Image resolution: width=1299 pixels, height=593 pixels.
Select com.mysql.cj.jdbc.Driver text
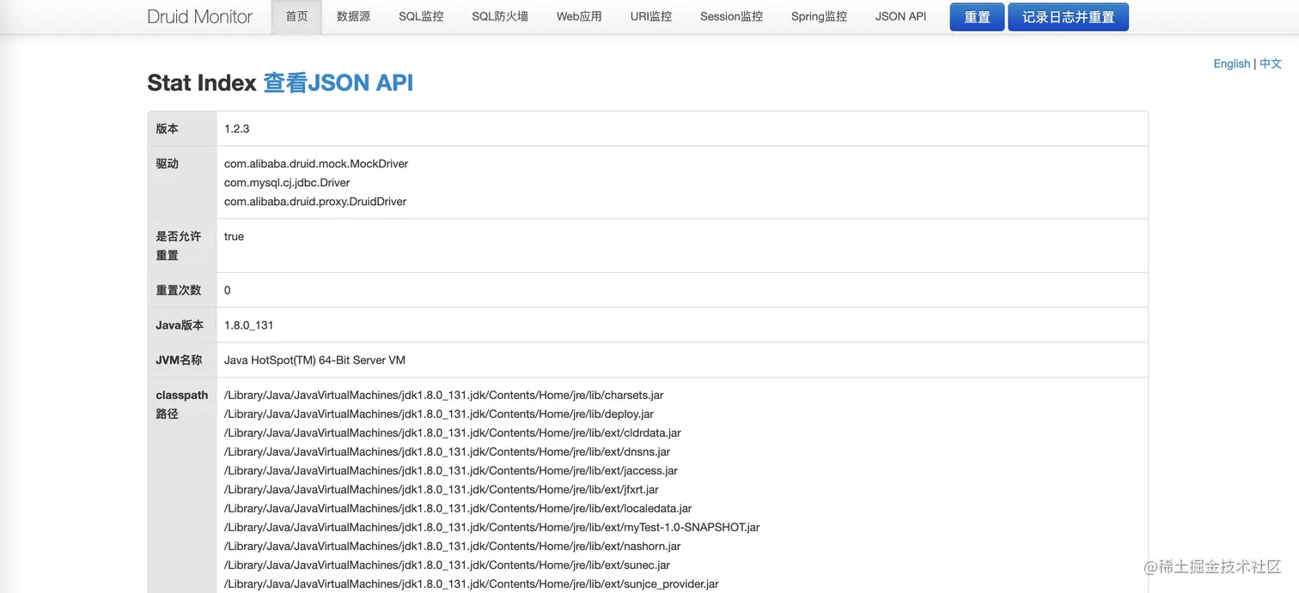pyautogui.click(x=287, y=183)
